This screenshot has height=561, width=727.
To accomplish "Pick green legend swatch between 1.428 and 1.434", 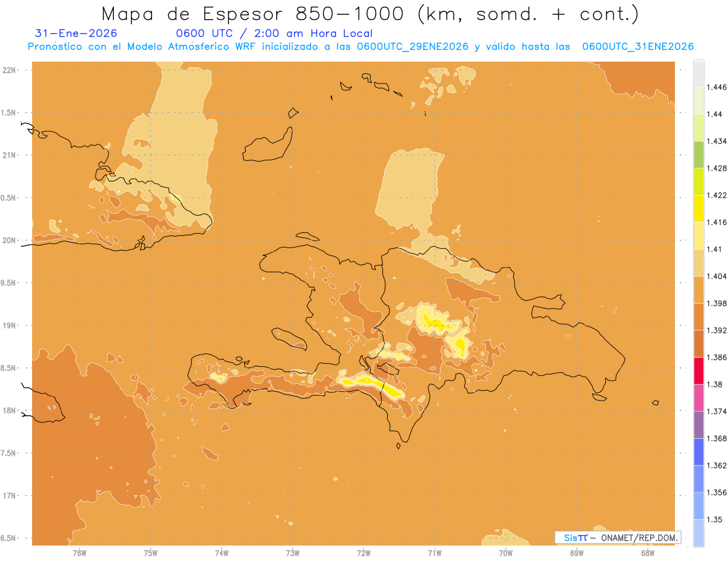I will pos(699,154).
